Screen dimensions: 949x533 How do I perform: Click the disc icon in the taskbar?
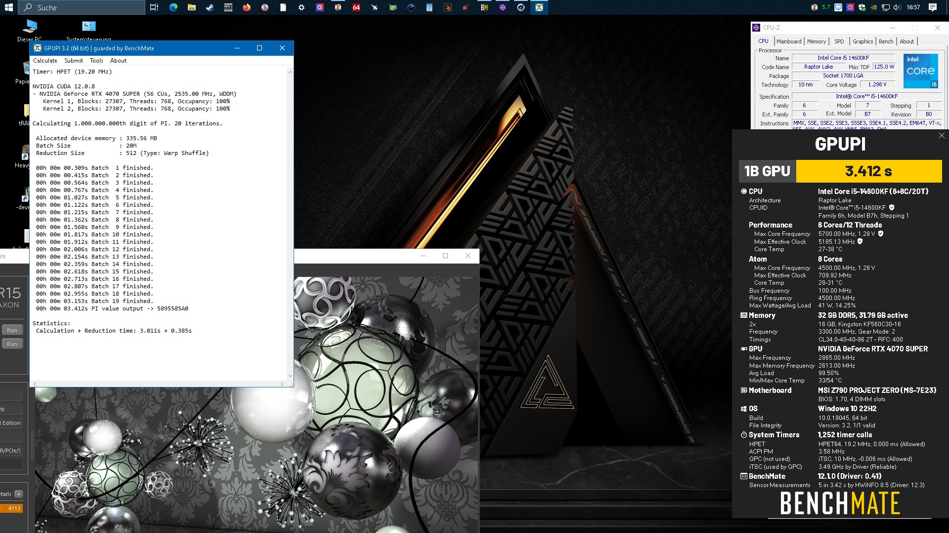264,7
